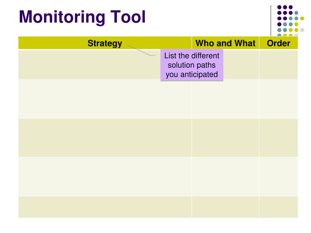Click the last row Order cell
Screen dimensions: 311x233
pos(279,207)
